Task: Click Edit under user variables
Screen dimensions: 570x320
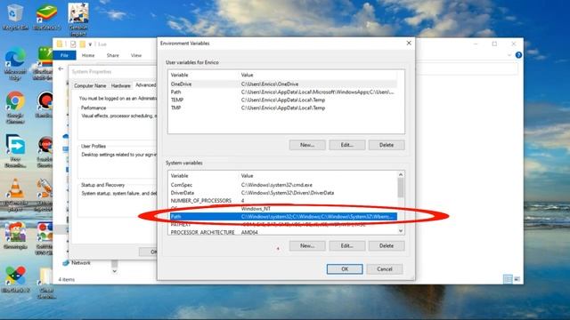Action: point(346,145)
